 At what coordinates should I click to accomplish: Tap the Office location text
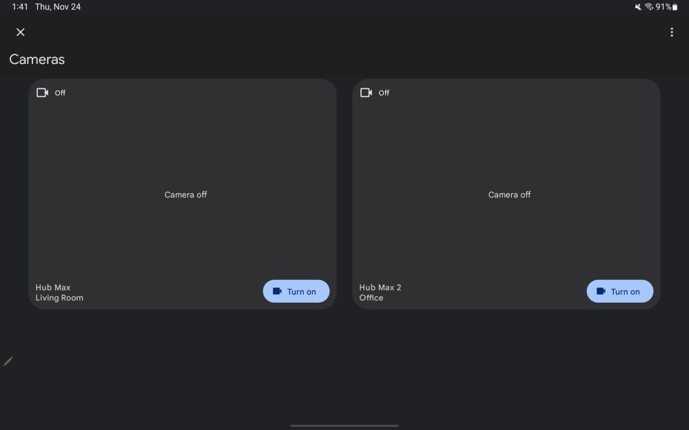tap(371, 297)
